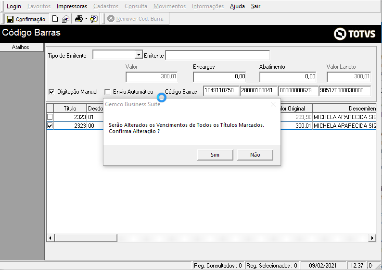Click the horizontal scrollbar left arrow
Viewport: 382px width, 270px height.
[50, 238]
